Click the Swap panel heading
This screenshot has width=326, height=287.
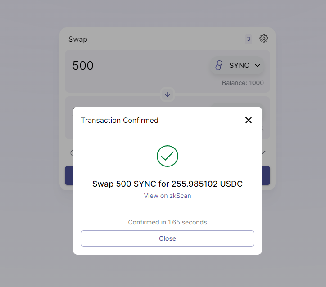(x=78, y=40)
